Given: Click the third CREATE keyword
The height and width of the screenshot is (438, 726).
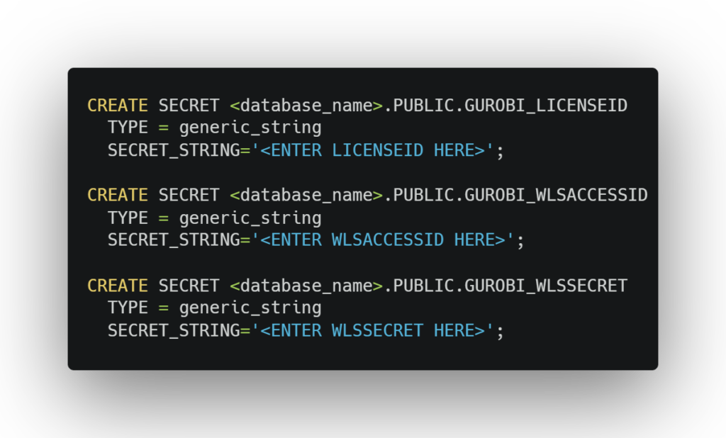Looking at the screenshot, I should [x=118, y=286].
